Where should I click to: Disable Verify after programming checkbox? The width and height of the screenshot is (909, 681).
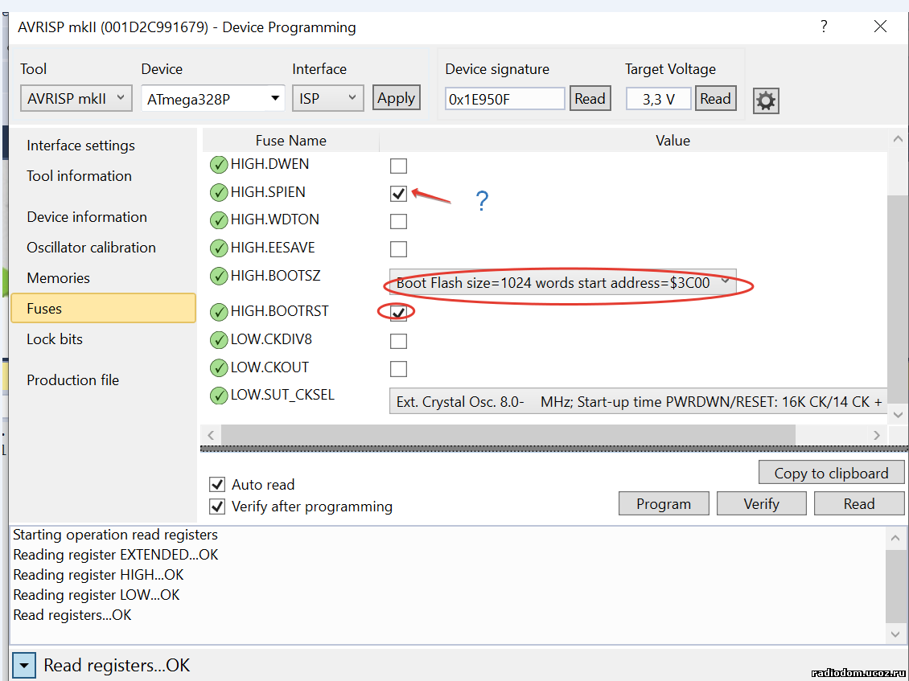tap(217, 507)
